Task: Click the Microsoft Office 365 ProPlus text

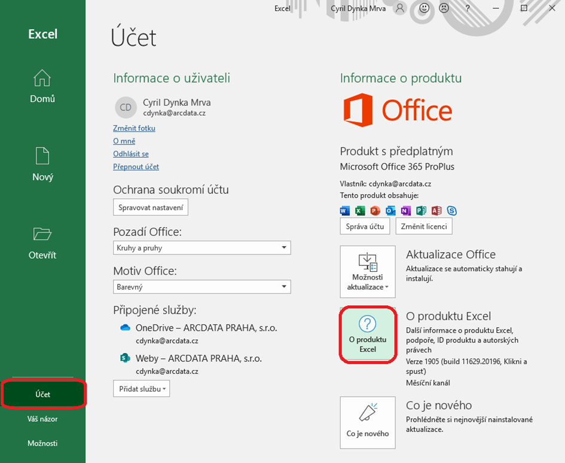Action: (x=397, y=167)
